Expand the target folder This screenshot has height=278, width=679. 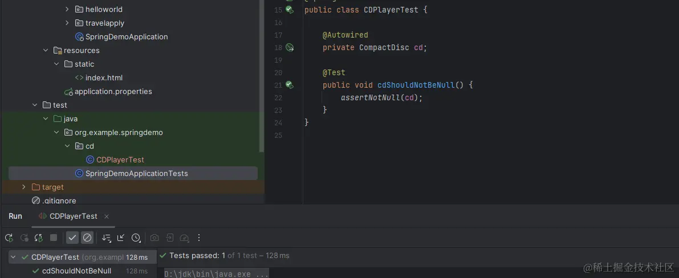pyautogui.click(x=25, y=187)
